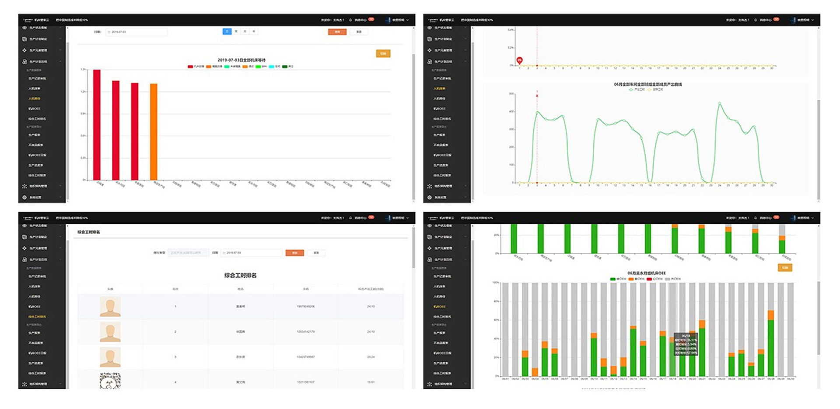Click the white reset button in ranking table window

(x=316, y=253)
